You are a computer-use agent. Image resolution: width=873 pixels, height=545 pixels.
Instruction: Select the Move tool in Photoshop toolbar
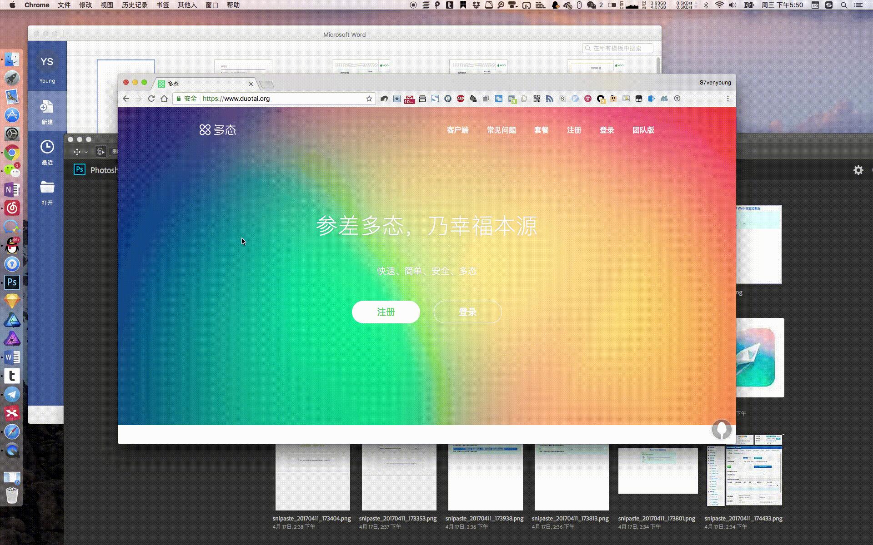click(77, 151)
